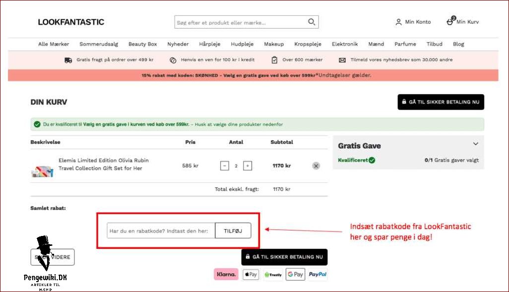Open Blog menu
Image resolution: width=509 pixels, height=292 pixels.
coord(458,44)
